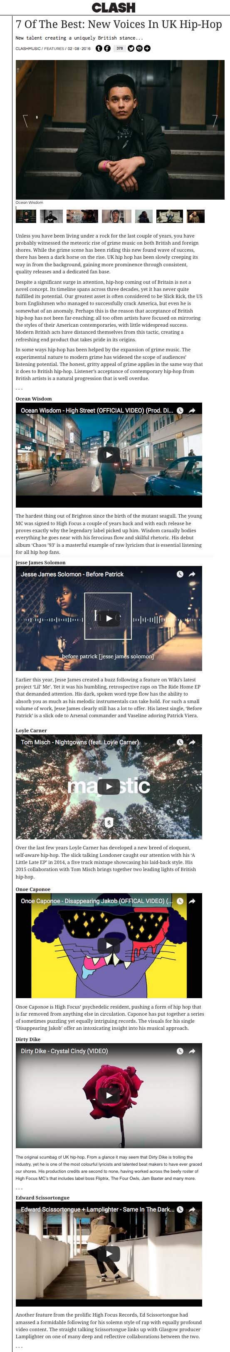The height and width of the screenshot is (1352, 230).
Task: Play Edward Scissortongue Same In The Dark video
Action: (x=109, y=1253)
